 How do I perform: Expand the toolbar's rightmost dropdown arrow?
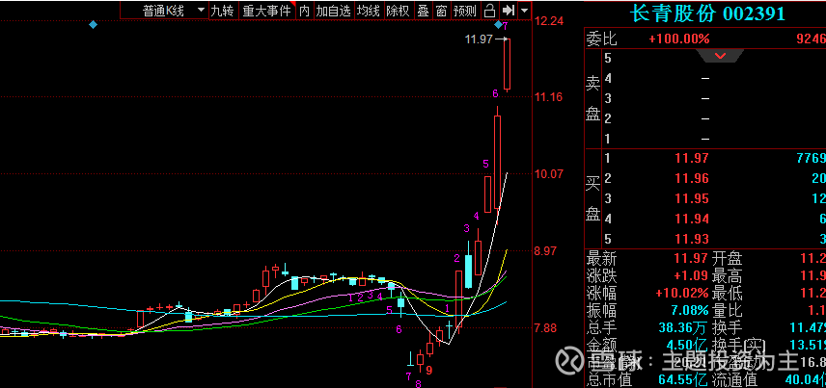(524, 10)
